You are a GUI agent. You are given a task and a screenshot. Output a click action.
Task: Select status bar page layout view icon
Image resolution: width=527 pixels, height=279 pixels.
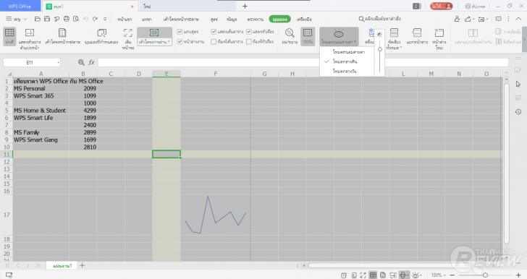point(383,275)
